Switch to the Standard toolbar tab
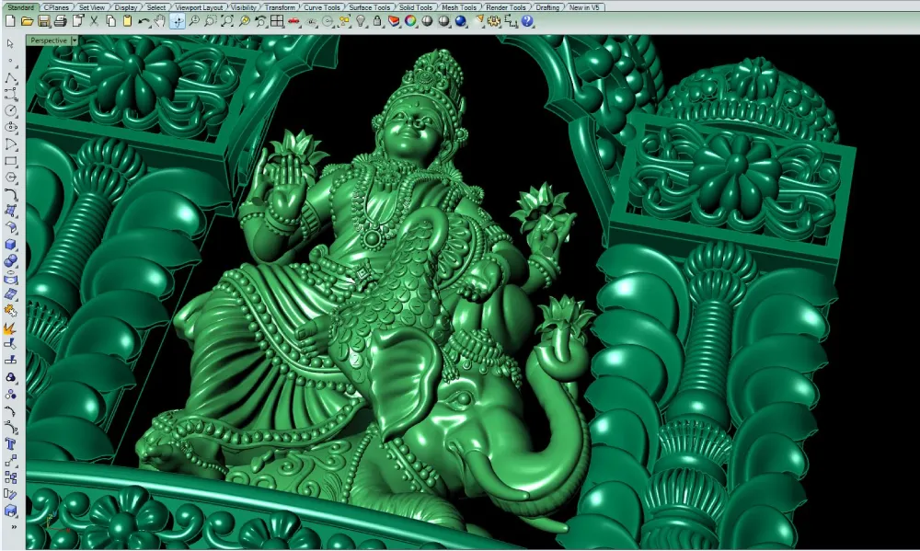 tap(20, 7)
